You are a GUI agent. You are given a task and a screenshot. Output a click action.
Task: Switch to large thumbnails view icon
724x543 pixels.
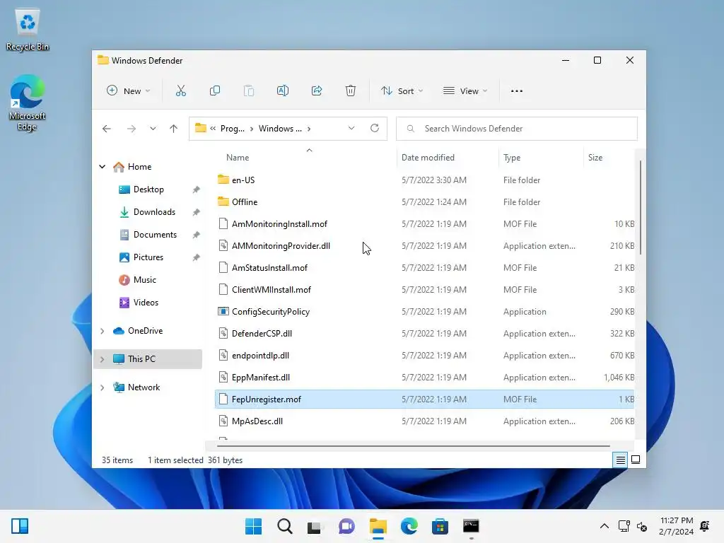(636, 460)
